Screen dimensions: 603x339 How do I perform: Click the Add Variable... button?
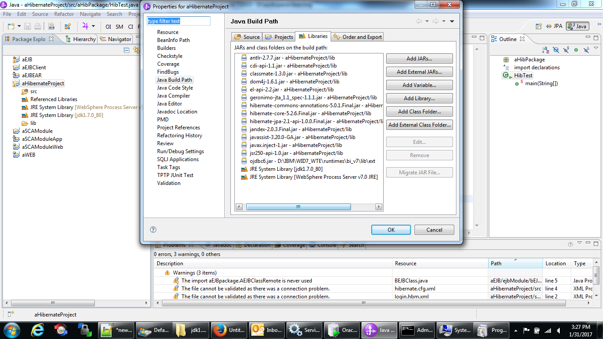[x=419, y=85]
